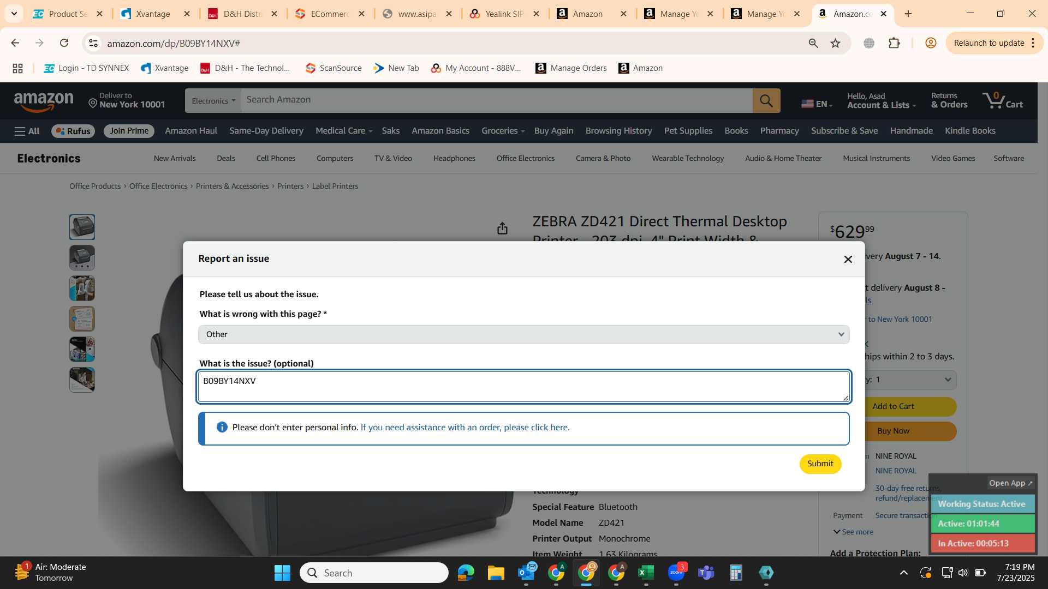Image resolution: width=1048 pixels, height=589 pixels.
Task: Reload the current page
Action: click(x=64, y=43)
